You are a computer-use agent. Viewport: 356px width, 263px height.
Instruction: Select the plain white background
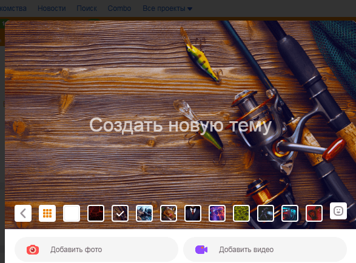pos(72,213)
